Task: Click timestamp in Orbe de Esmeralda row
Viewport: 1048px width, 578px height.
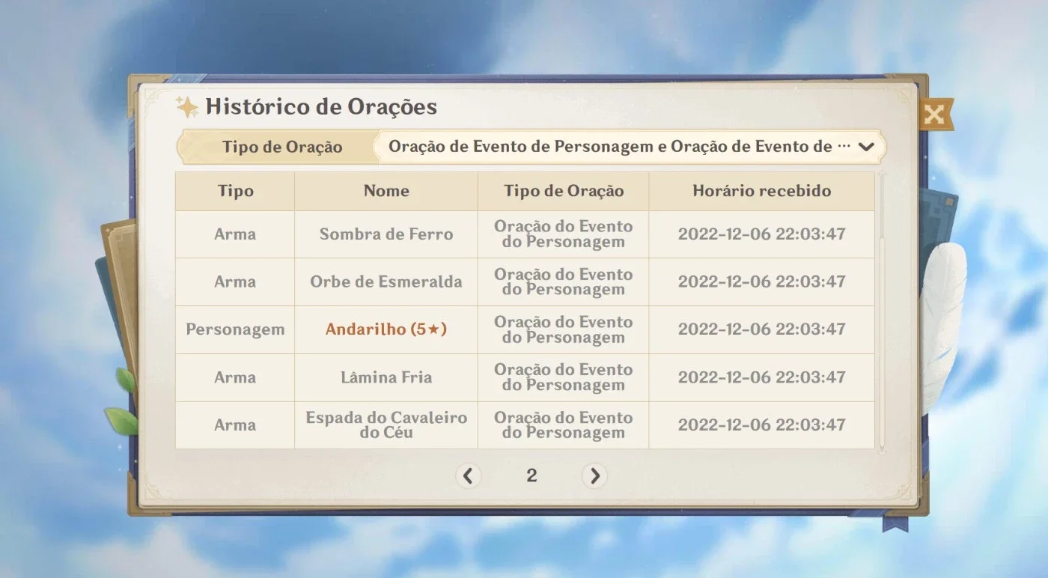Action: 761,282
